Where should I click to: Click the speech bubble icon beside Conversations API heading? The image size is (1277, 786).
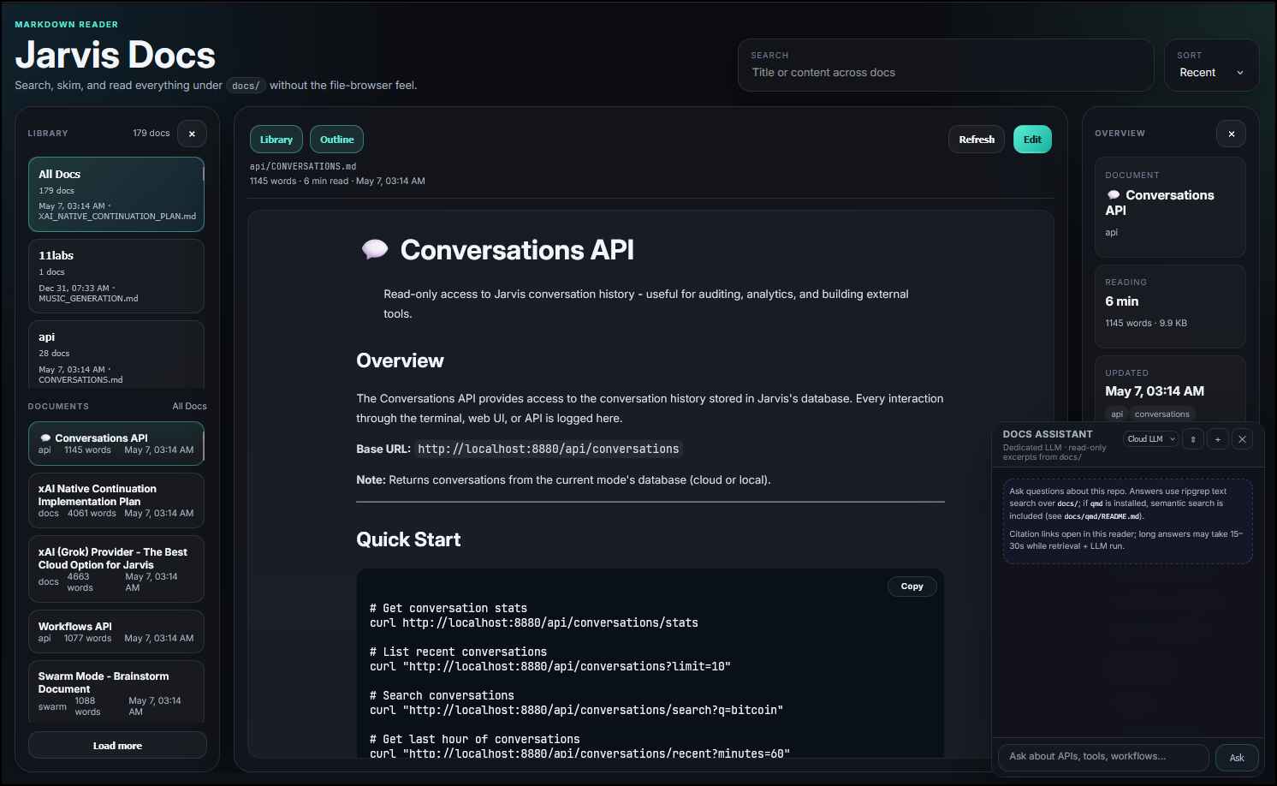pyautogui.click(x=375, y=250)
